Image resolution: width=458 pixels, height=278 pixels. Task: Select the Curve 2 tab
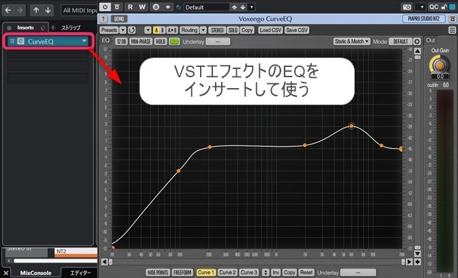pos(227,273)
